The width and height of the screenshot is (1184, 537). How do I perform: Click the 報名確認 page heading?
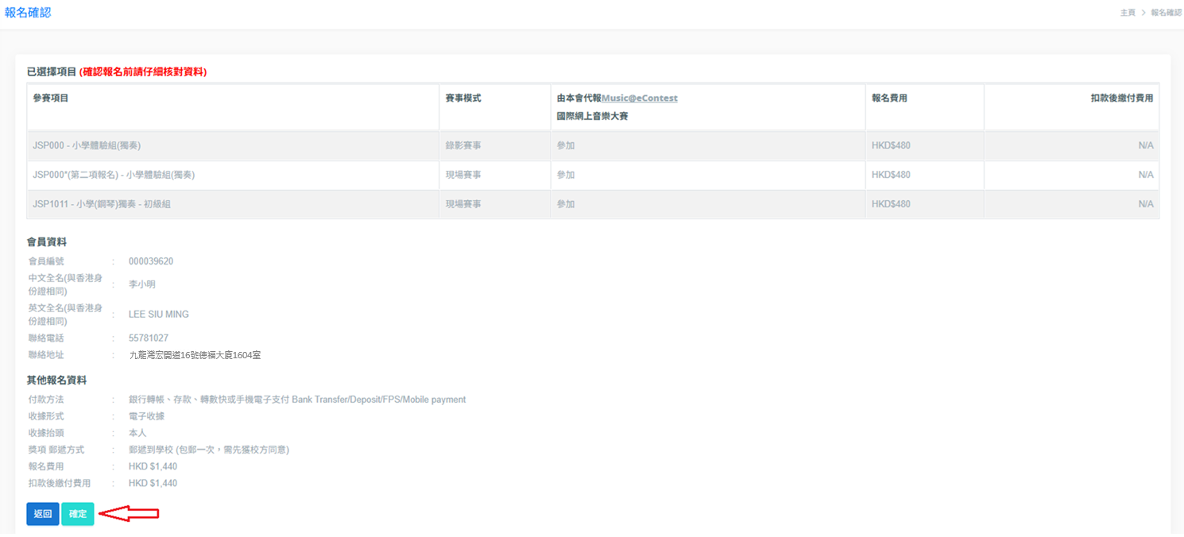28,13
